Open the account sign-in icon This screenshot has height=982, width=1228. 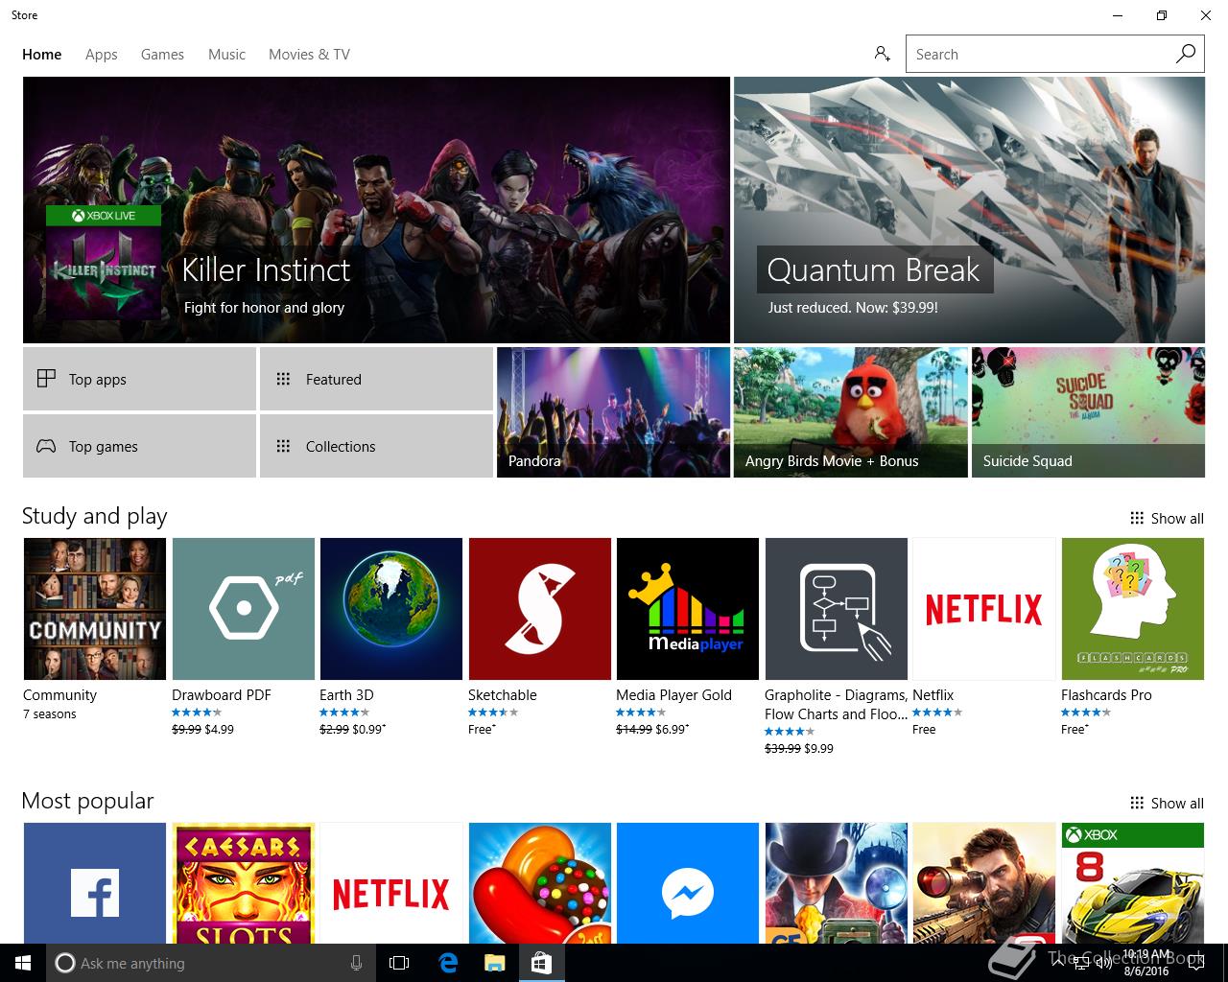pyautogui.click(x=883, y=54)
